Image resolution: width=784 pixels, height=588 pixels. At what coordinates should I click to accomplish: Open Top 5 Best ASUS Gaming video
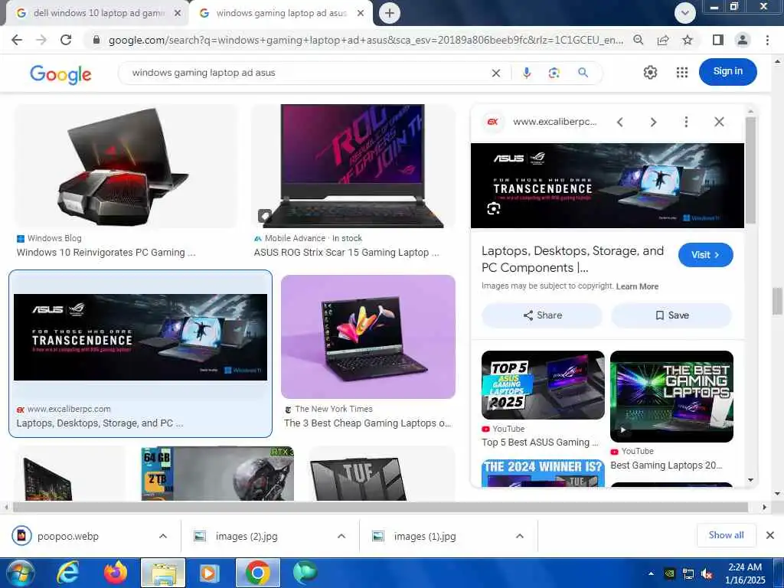click(543, 385)
